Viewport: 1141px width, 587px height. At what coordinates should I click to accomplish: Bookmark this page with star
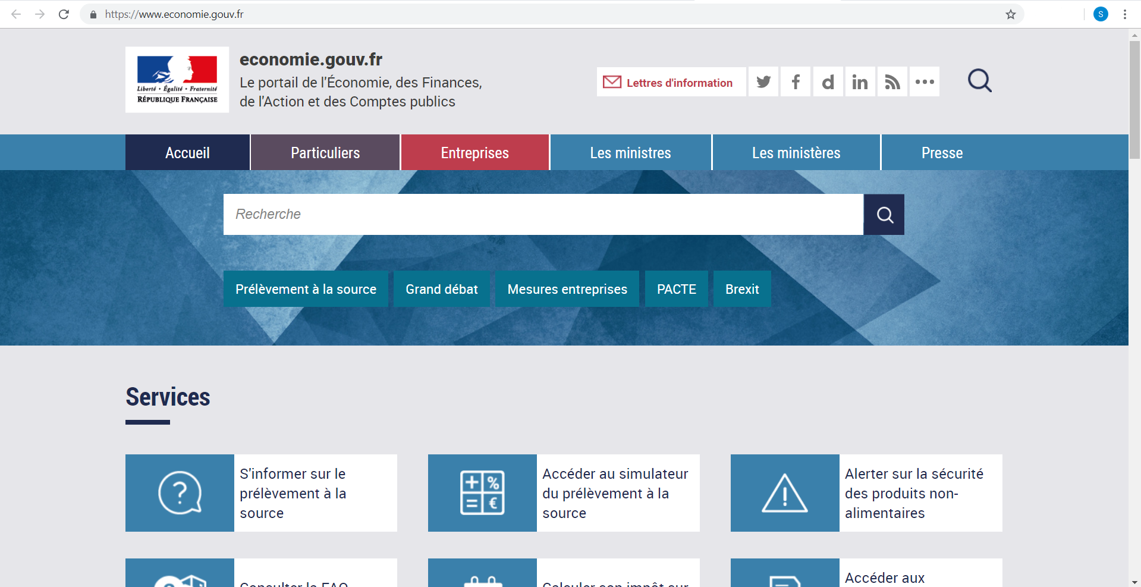point(1011,14)
